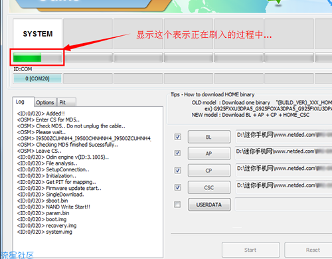Click the BL file button
This screenshot has width=332, height=259.
pos(209,137)
